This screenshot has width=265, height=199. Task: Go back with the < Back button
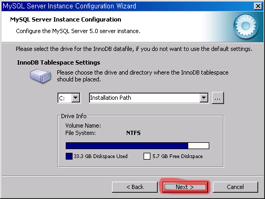(x=135, y=187)
